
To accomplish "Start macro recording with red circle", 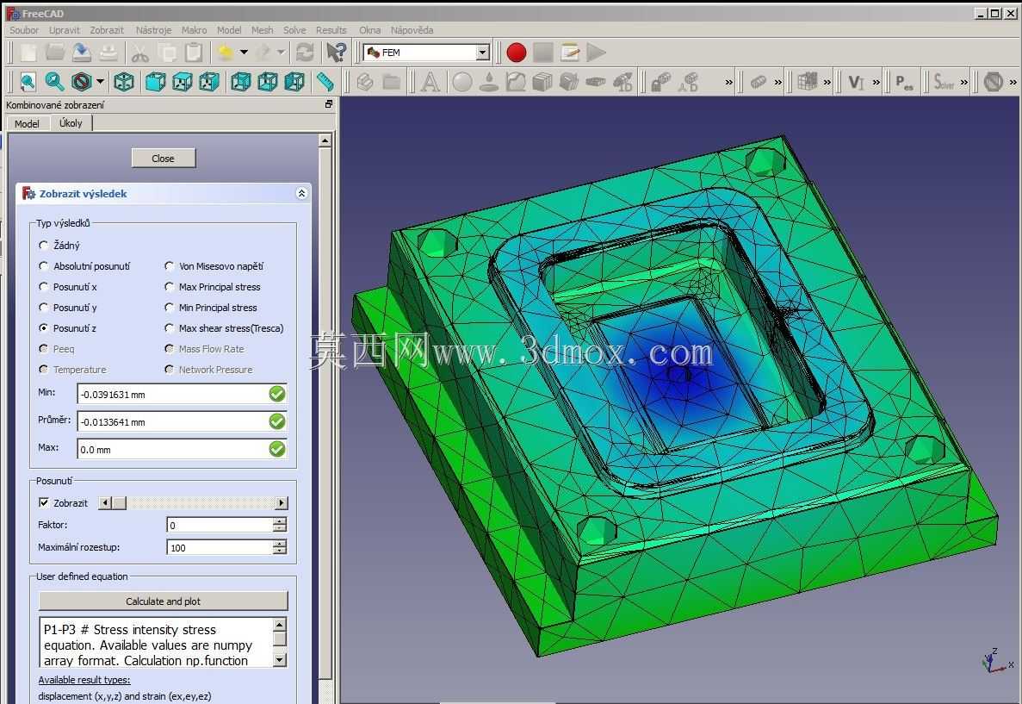I will 517,53.
